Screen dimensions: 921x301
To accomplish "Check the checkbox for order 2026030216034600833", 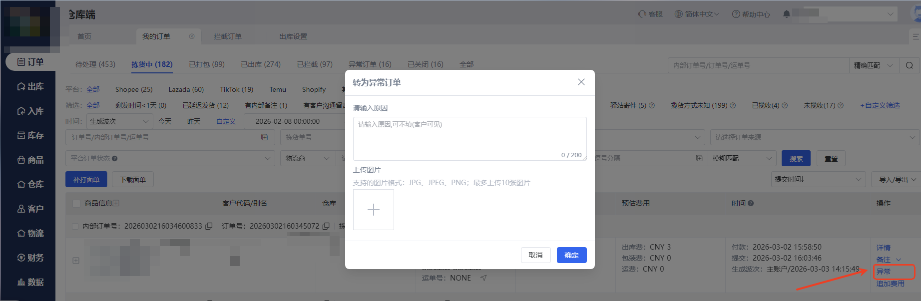I will click(75, 226).
